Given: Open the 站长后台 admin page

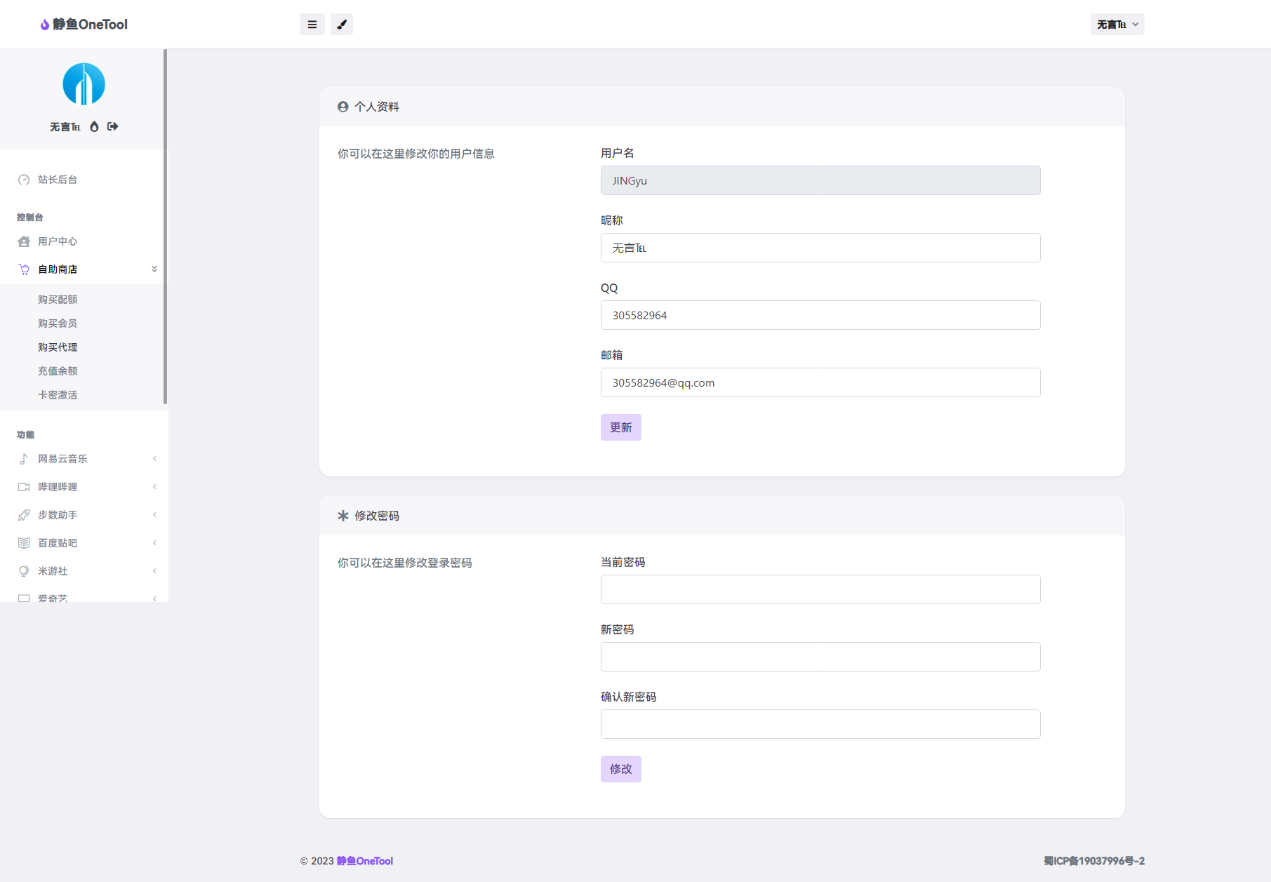Looking at the screenshot, I should (58, 180).
